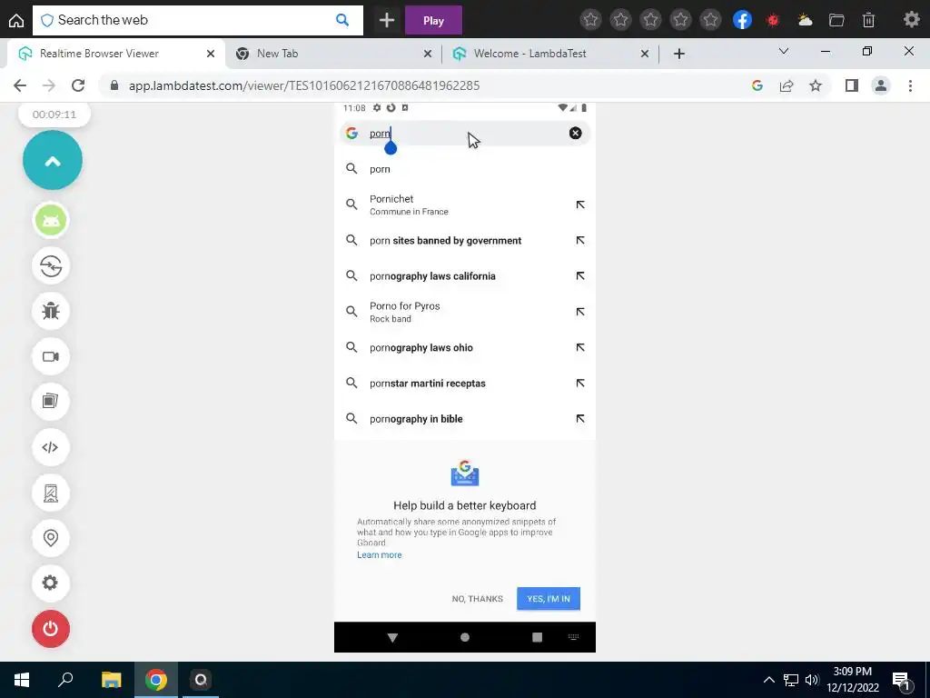Select the 'Pornichet' suggestion
The width and height of the screenshot is (930, 698).
tap(465, 204)
